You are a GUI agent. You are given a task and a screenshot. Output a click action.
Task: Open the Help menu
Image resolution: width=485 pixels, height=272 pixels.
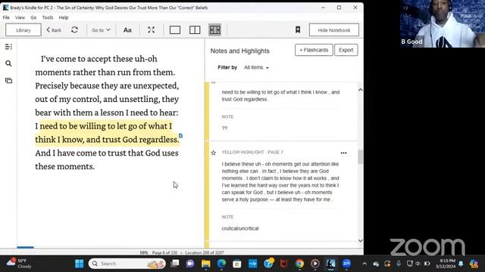64,17
